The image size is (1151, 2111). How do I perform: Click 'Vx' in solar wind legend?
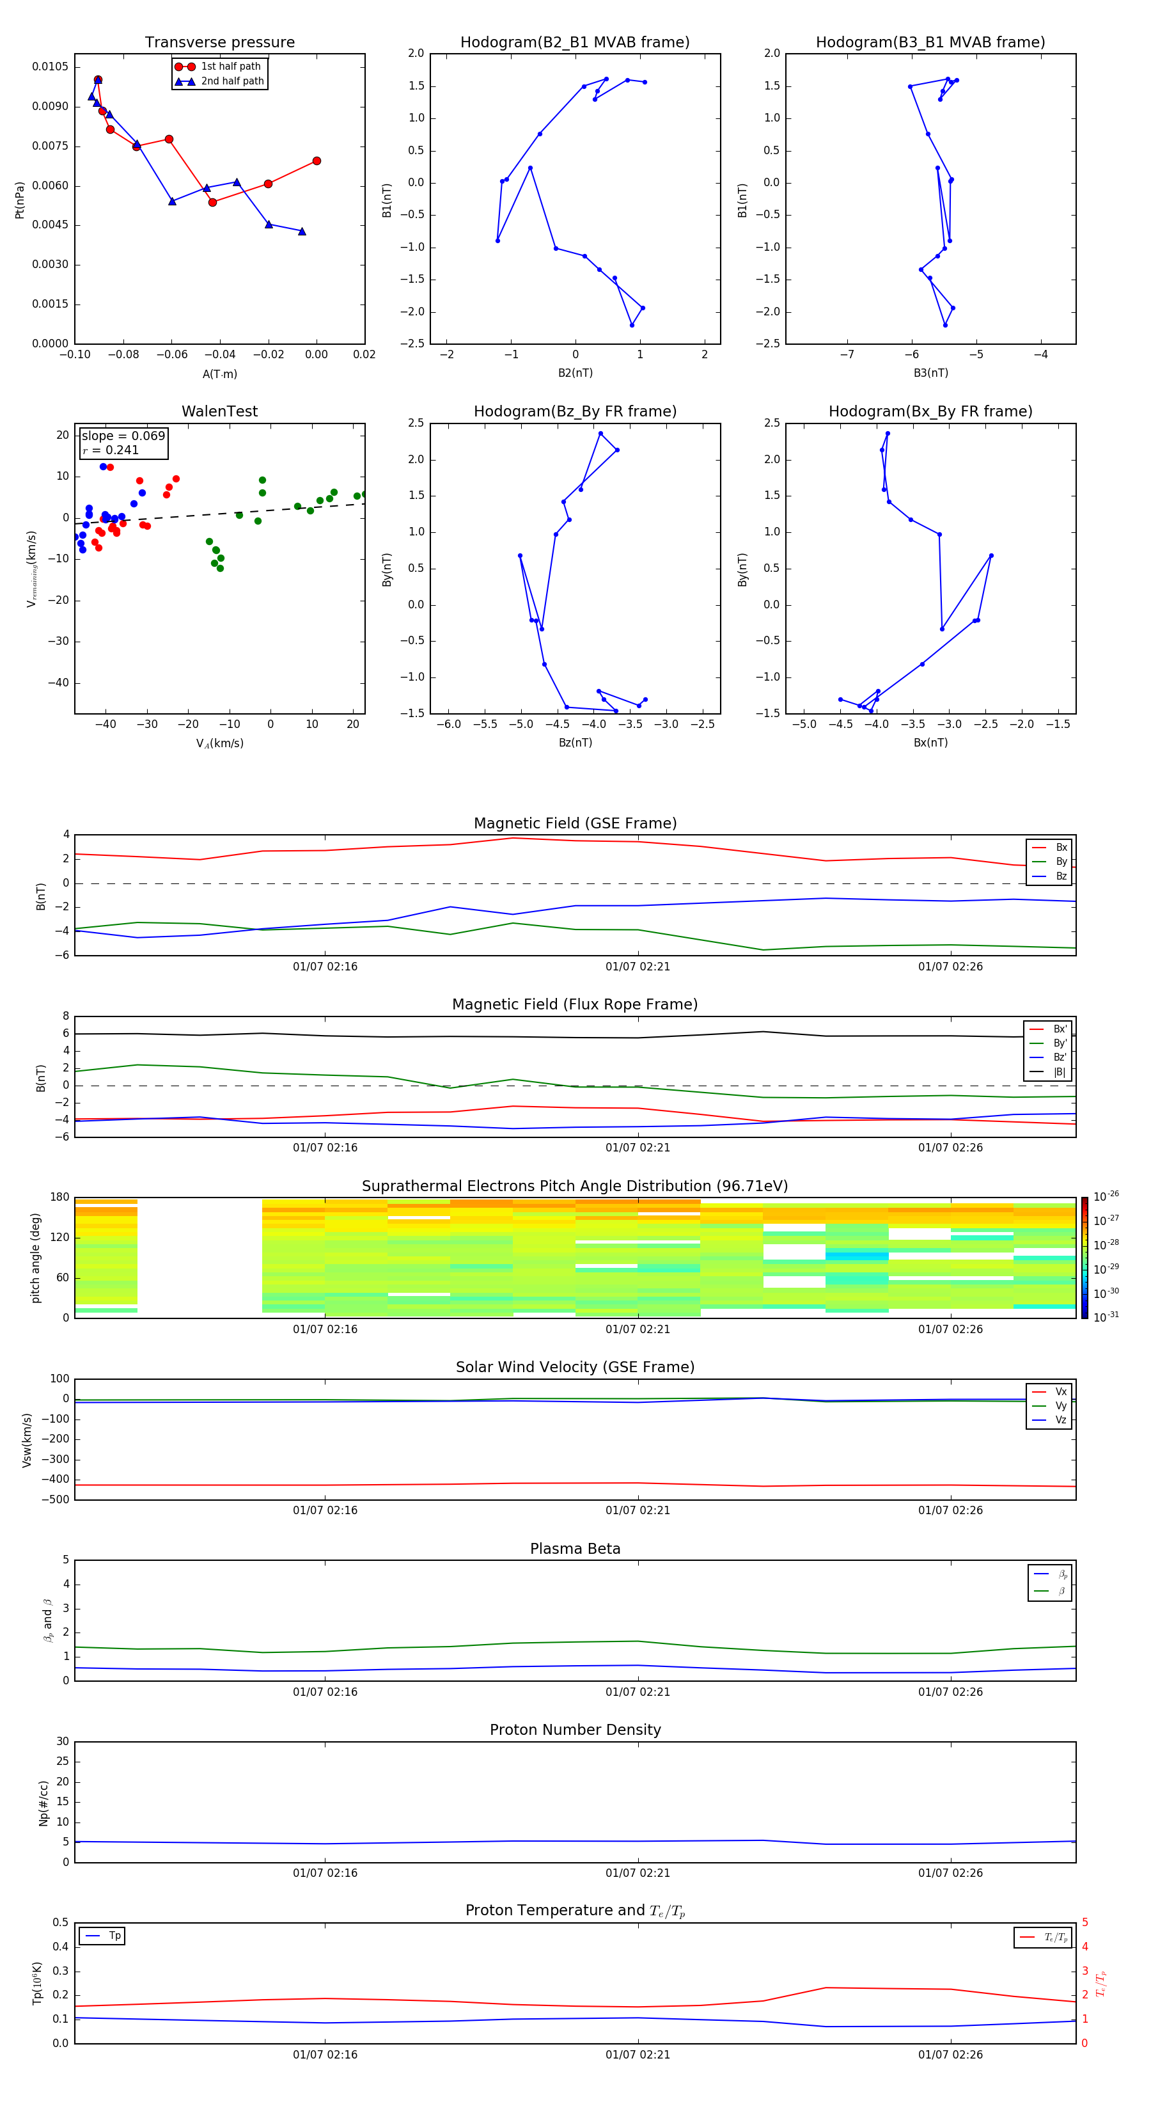(1050, 1391)
